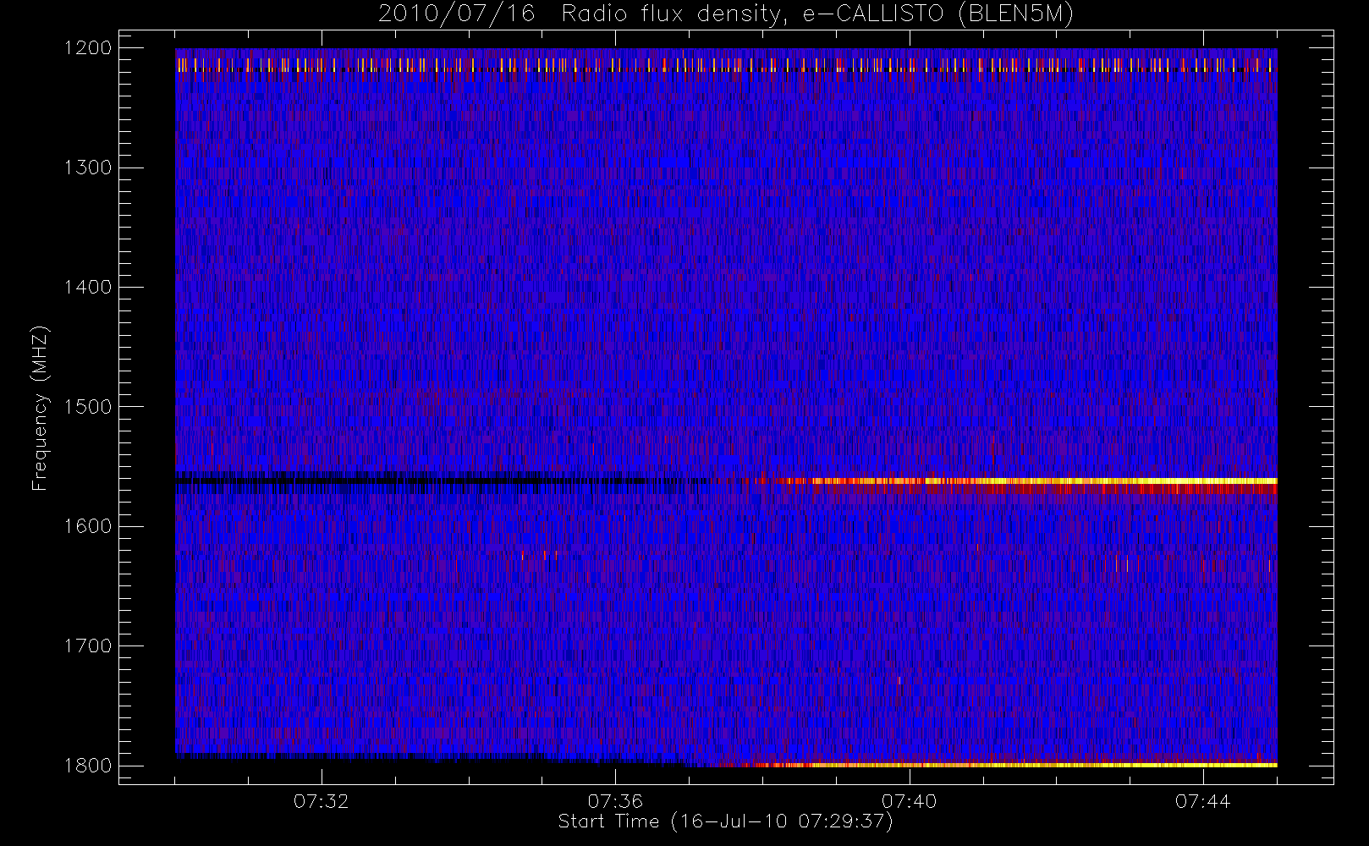This screenshot has height=846, width=1369.
Task: Click the 07:32 time tick label
Action: [322, 801]
